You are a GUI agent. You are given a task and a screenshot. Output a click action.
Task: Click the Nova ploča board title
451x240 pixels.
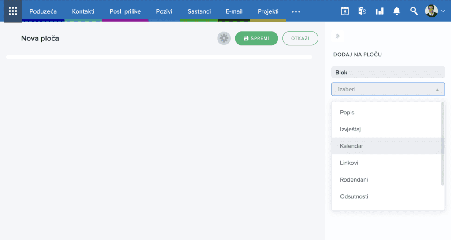click(x=40, y=39)
